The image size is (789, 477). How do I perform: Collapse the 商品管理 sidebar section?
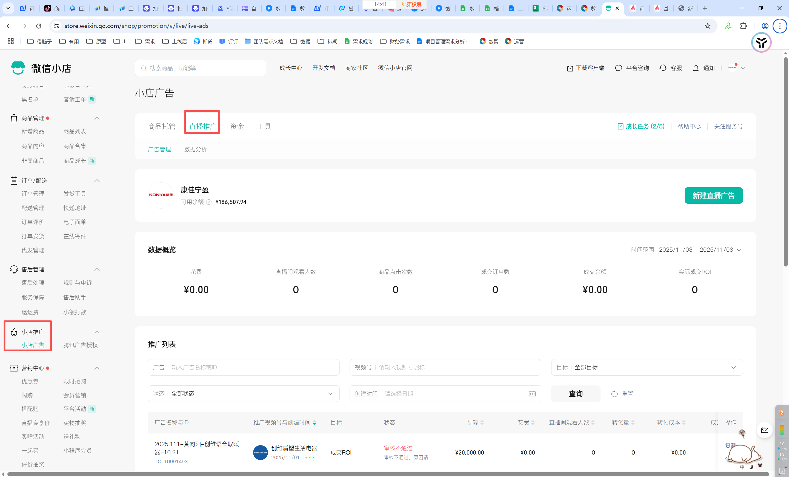(x=97, y=118)
